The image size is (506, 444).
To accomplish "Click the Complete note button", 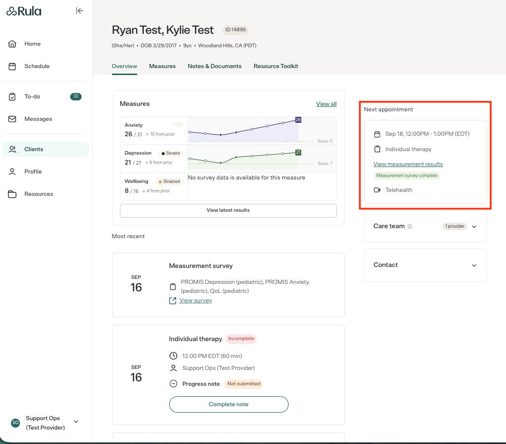I will [x=228, y=404].
